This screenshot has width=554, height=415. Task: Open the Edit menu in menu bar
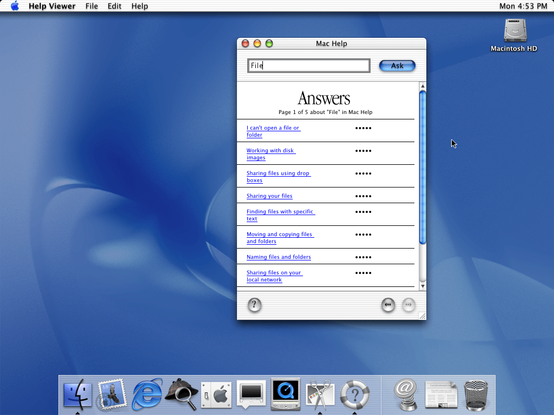coord(114,6)
